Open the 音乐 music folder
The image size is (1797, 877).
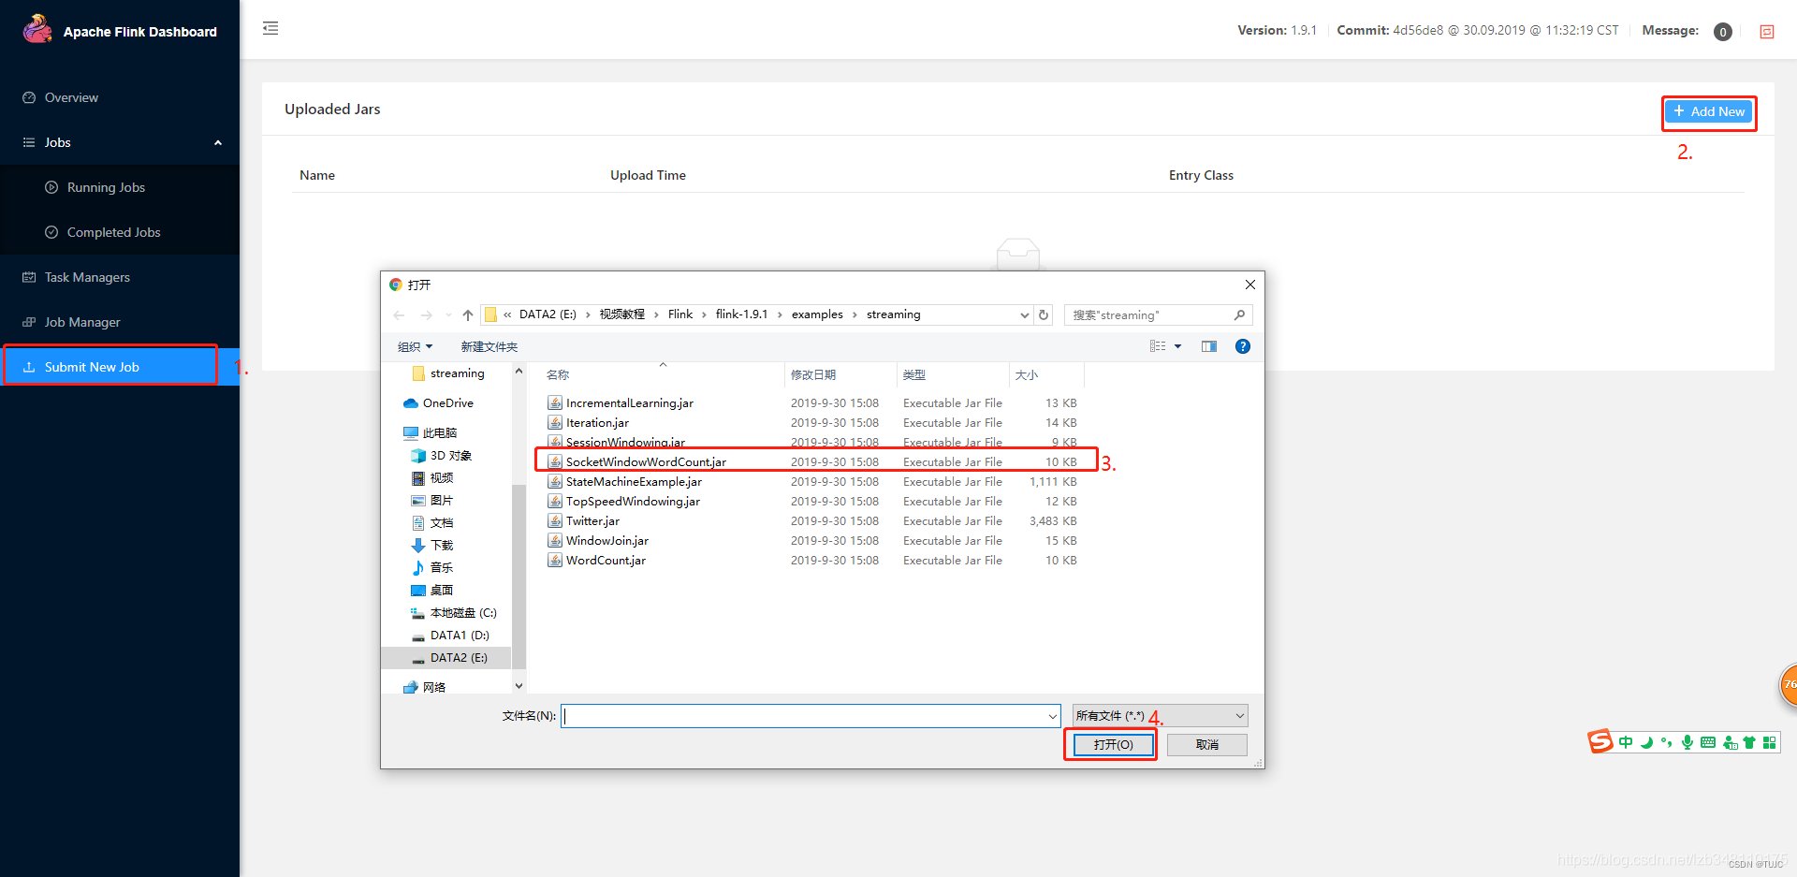[x=431, y=568]
